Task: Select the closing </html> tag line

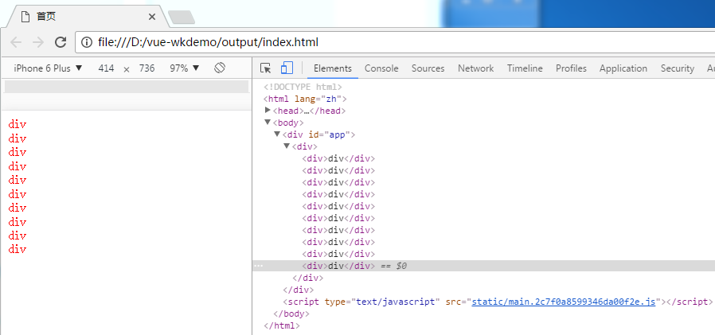Action: click(x=282, y=325)
